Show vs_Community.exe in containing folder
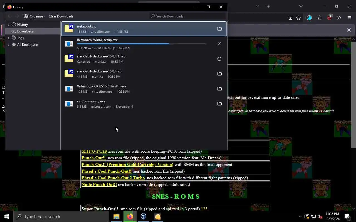This screenshot has height=222, width=356. (219, 104)
